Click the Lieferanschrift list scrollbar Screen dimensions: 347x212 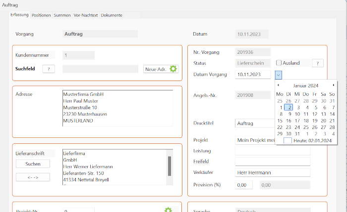coord(170,166)
